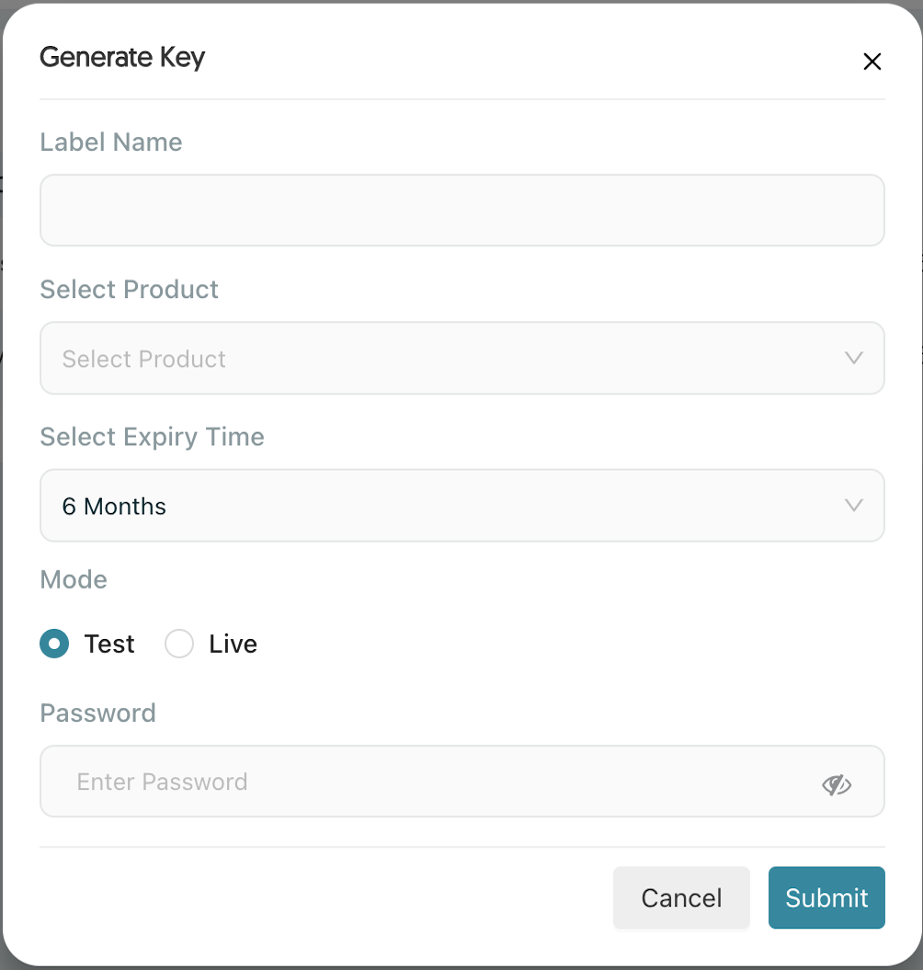923x970 pixels.
Task: Click the Mode section caption
Action: pyautogui.click(x=74, y=579)
